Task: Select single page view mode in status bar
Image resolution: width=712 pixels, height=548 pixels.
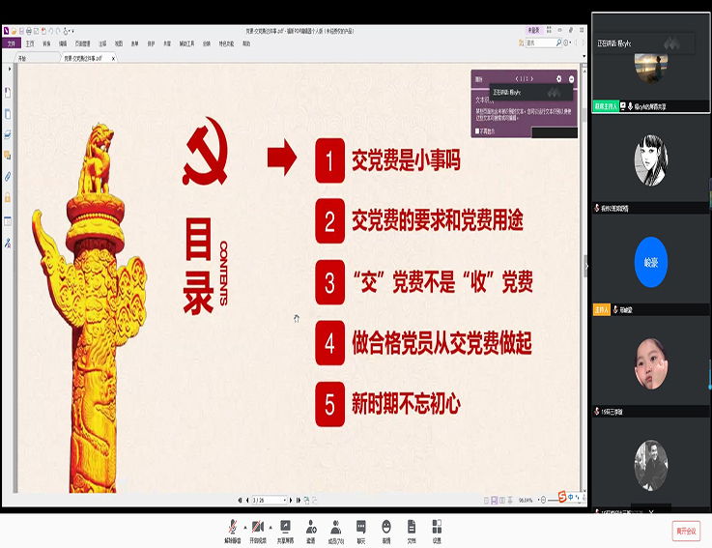Action: [x=486, y=501]
